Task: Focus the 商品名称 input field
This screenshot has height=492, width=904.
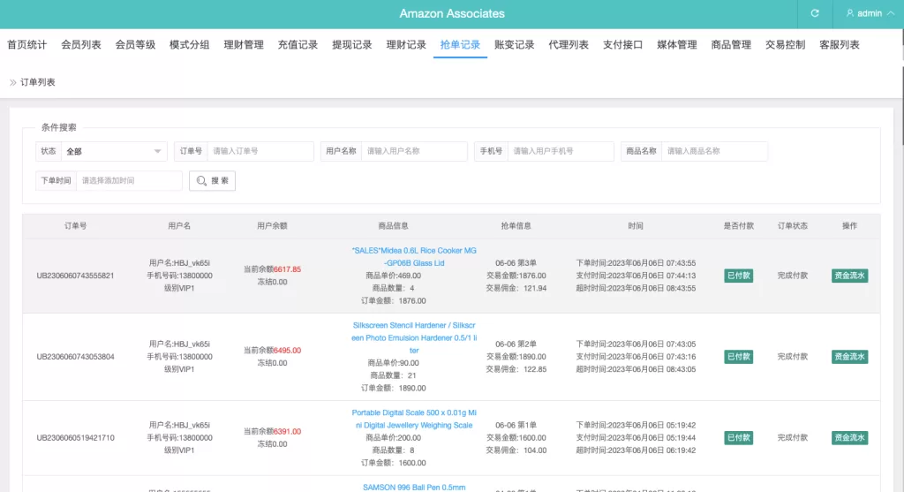Action: pos(714,151)
